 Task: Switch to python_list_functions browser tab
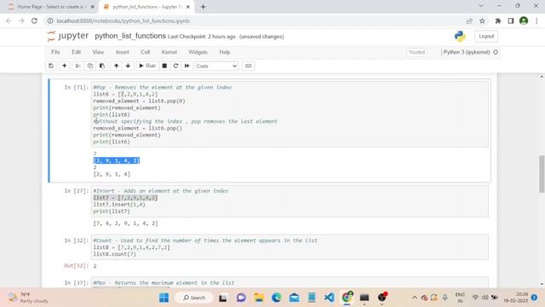pyautogui.click(x=146, y=7)
